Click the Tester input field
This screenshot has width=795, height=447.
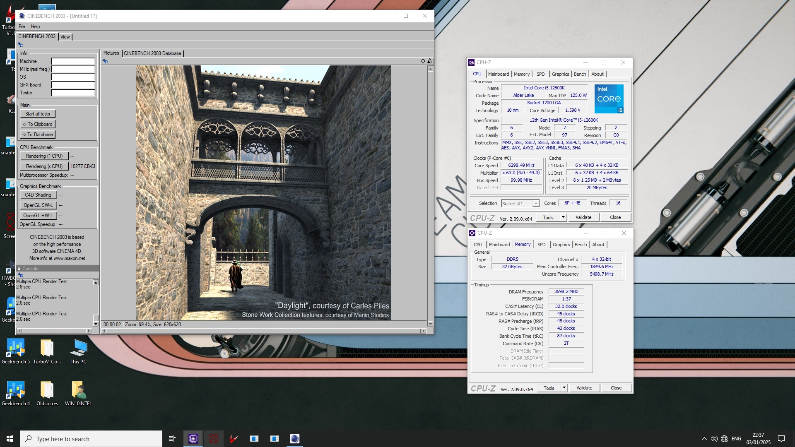tap(73, 93)
